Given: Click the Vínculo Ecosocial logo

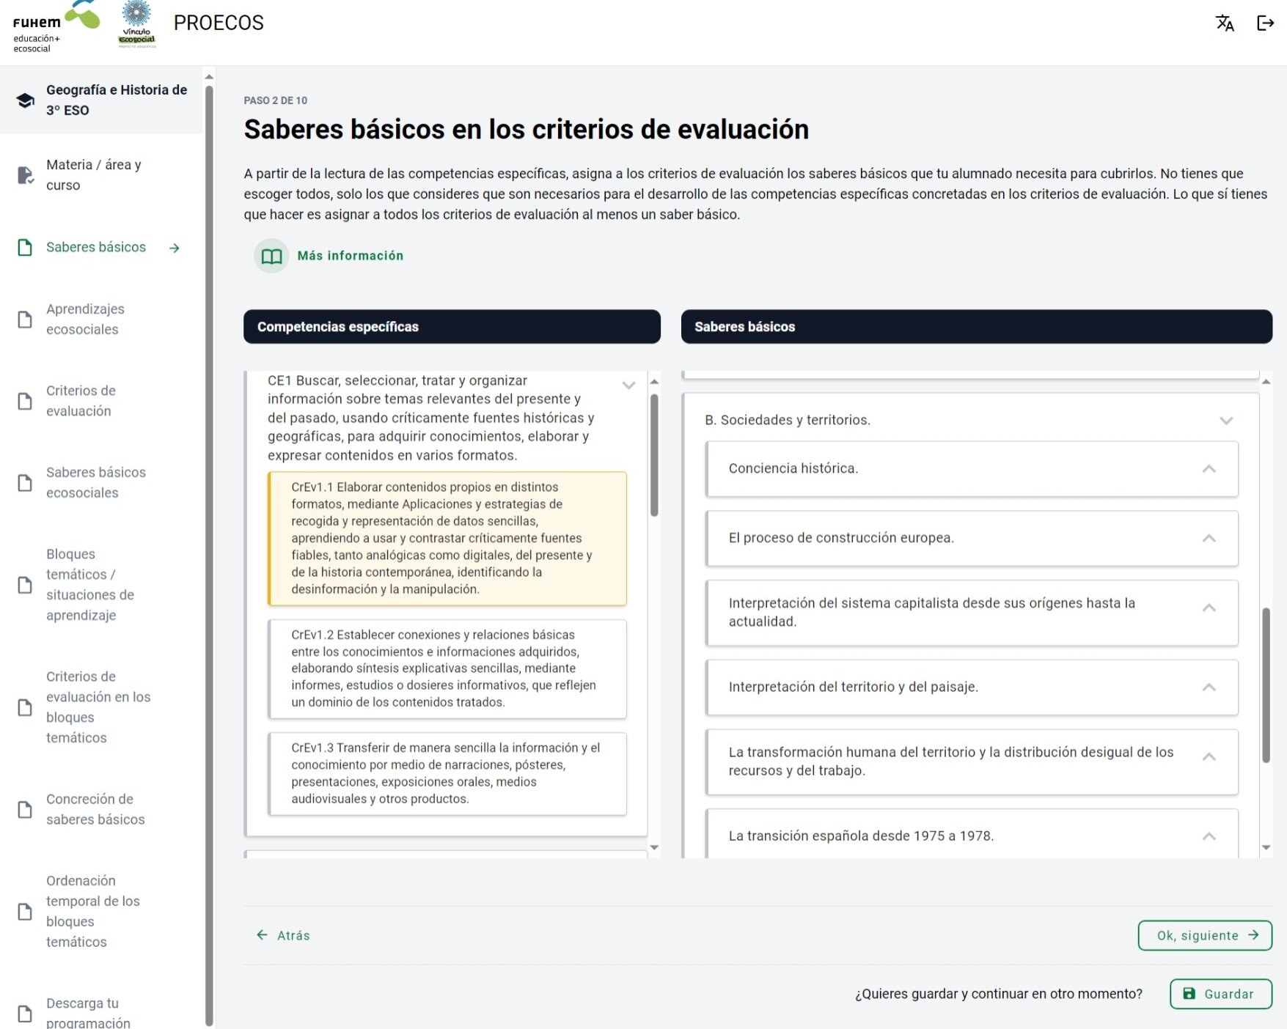Looking at the screenshot, I should pyautogui.click(x=137, y=26).
